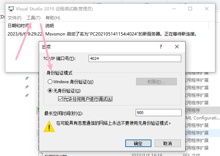Screen dimensions: 220x156
Task: Click the top pin icon in sidebar
Action: pos(27,78)
